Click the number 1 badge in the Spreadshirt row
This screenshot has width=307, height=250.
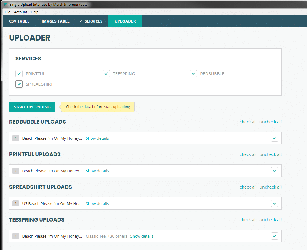(16, 203)
